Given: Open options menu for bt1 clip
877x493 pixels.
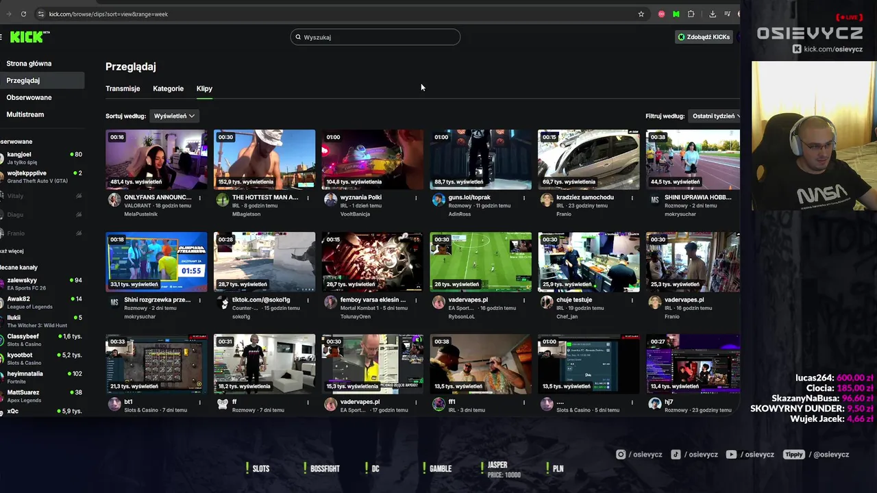Looking at the screenshot, I should [200, 403].
